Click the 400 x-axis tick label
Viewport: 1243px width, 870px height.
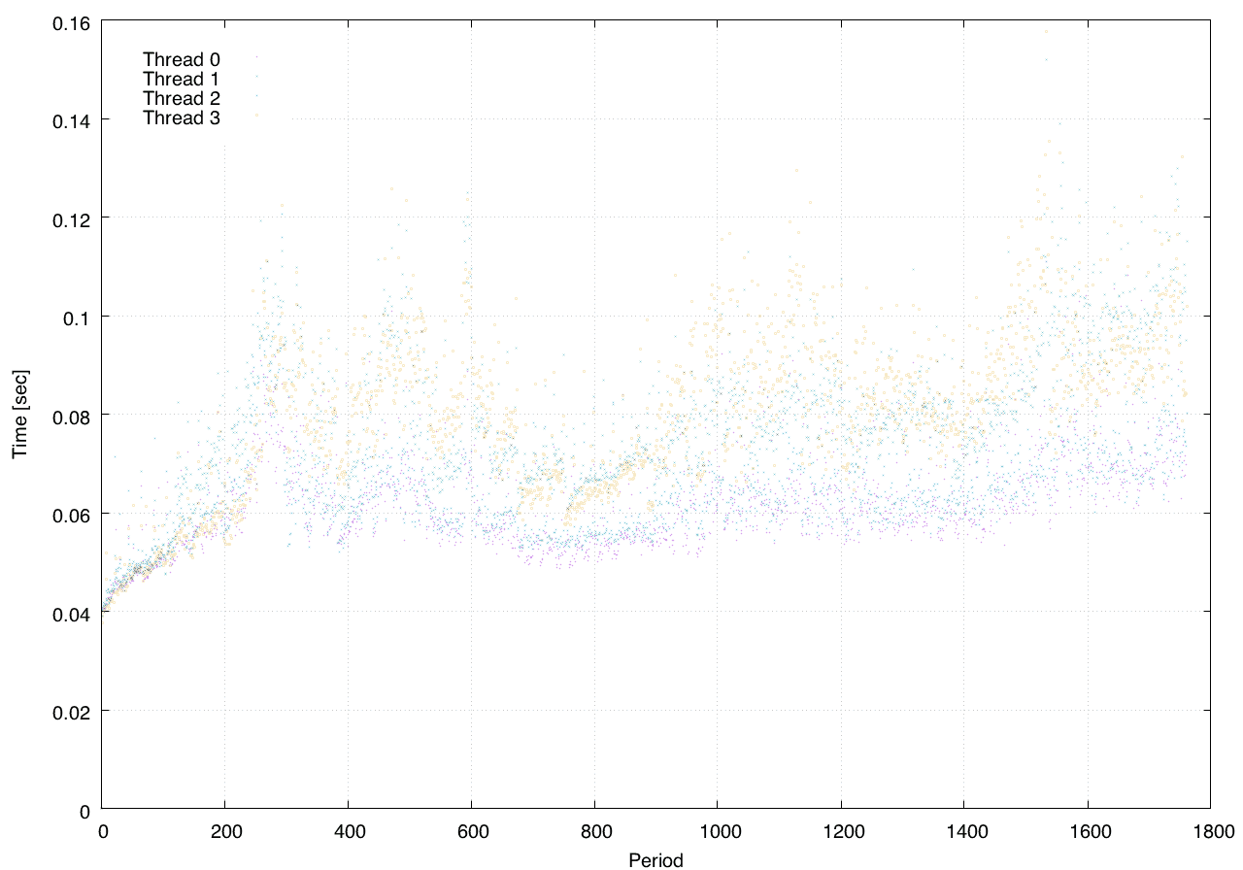(349, 831)
